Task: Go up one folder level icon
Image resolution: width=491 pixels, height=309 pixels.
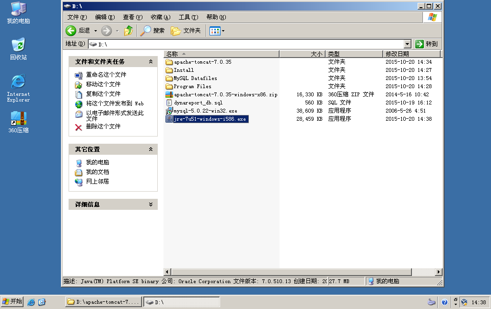Action: [129, 31]
